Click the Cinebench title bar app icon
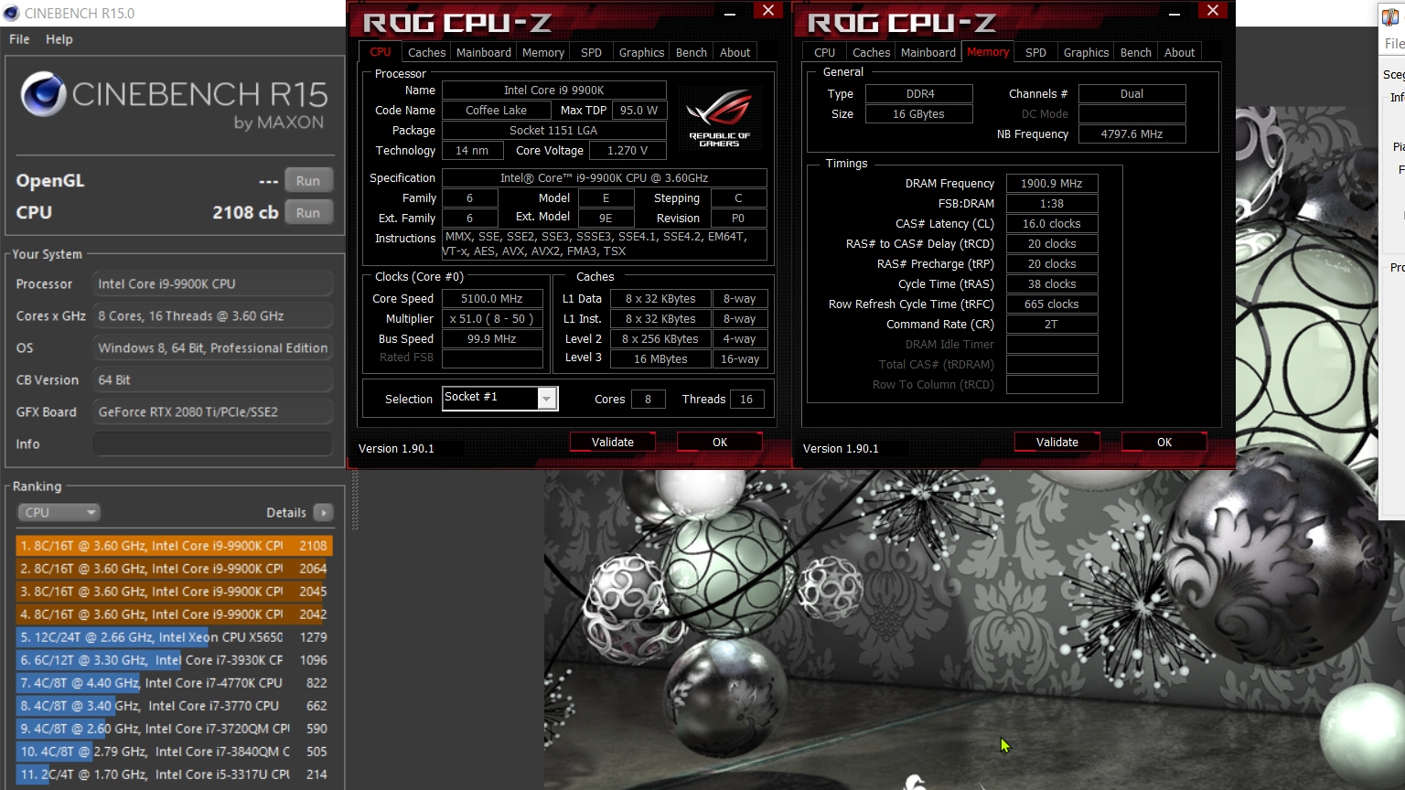1405x790 pixels. pyautogui.click(x=11, y=13)
